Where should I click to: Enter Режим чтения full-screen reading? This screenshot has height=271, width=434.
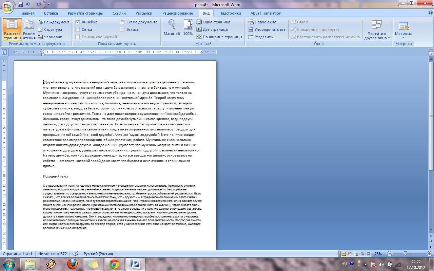[x=29, y=29]
